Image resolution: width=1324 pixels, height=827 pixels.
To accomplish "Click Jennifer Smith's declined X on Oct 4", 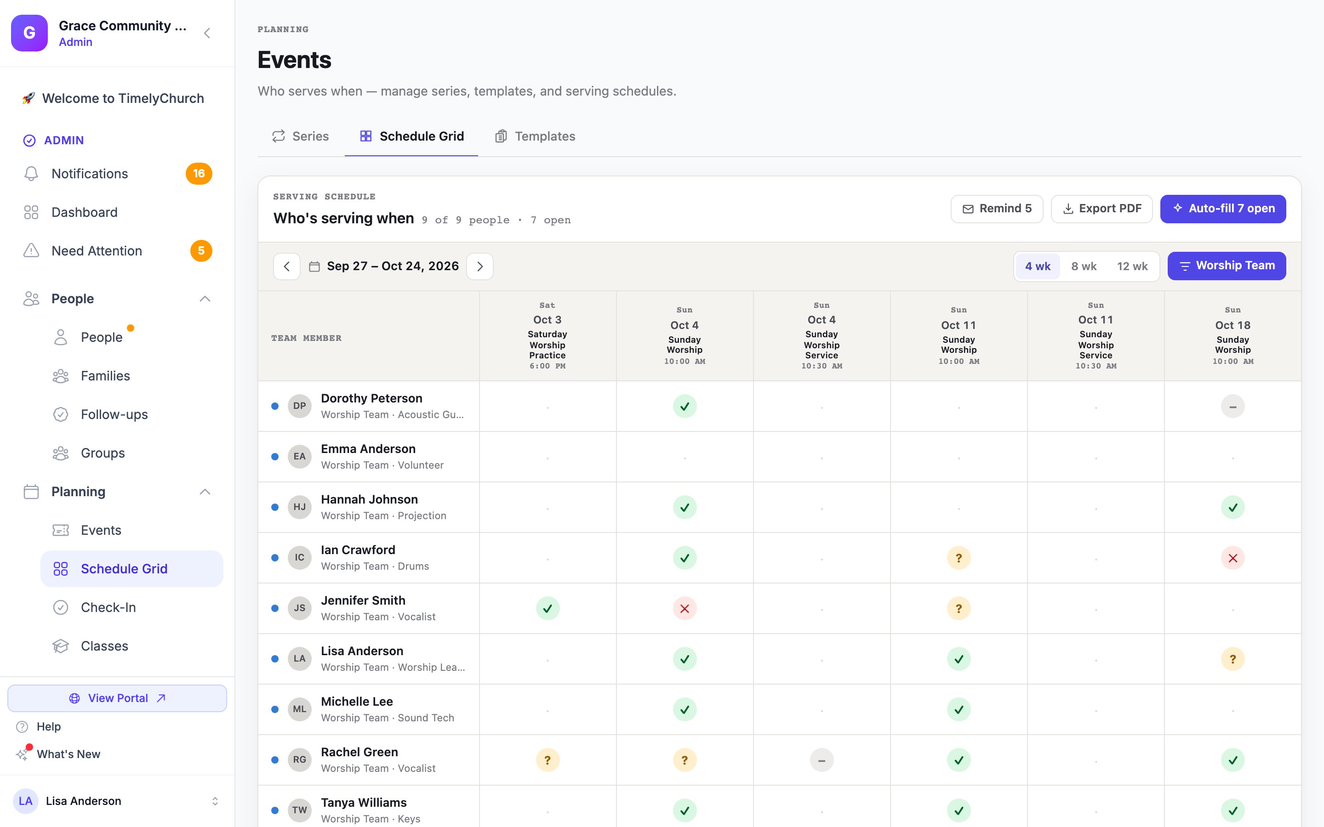I will (685, 608).
